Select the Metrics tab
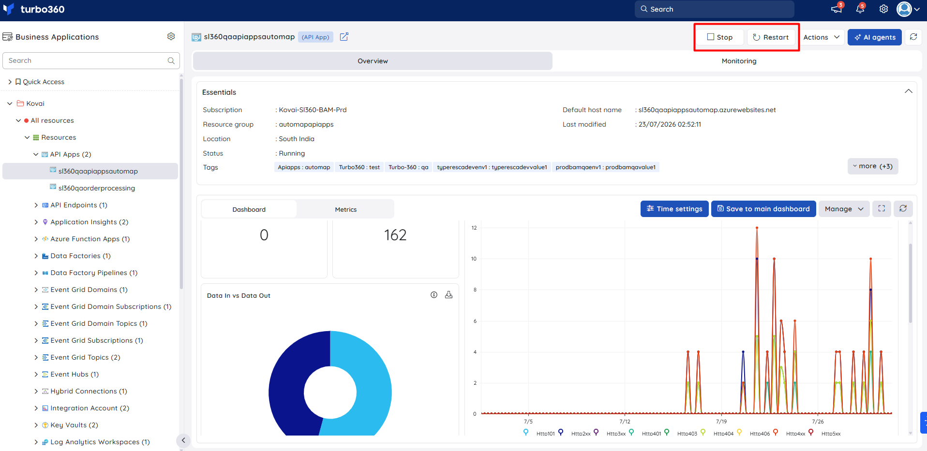 [345, 209]
